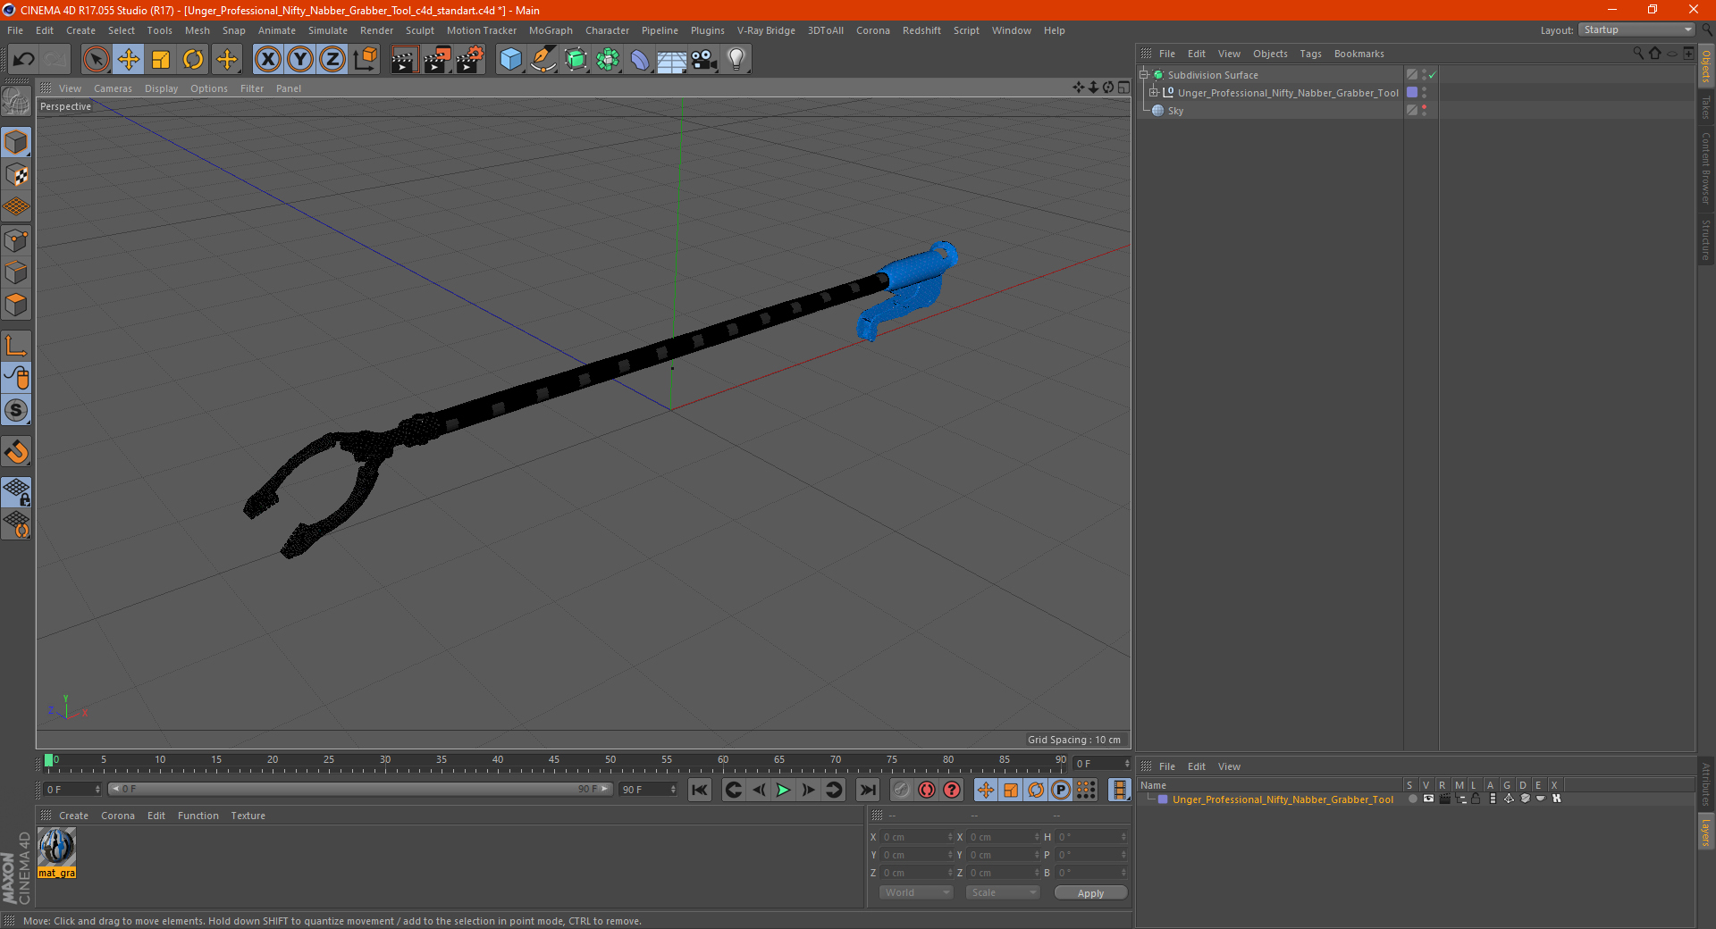Open spline Pen tool
This screenshot has width=1716, height=929.
[543, 60]
